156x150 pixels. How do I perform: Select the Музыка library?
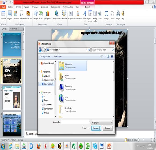coord(45,113)
